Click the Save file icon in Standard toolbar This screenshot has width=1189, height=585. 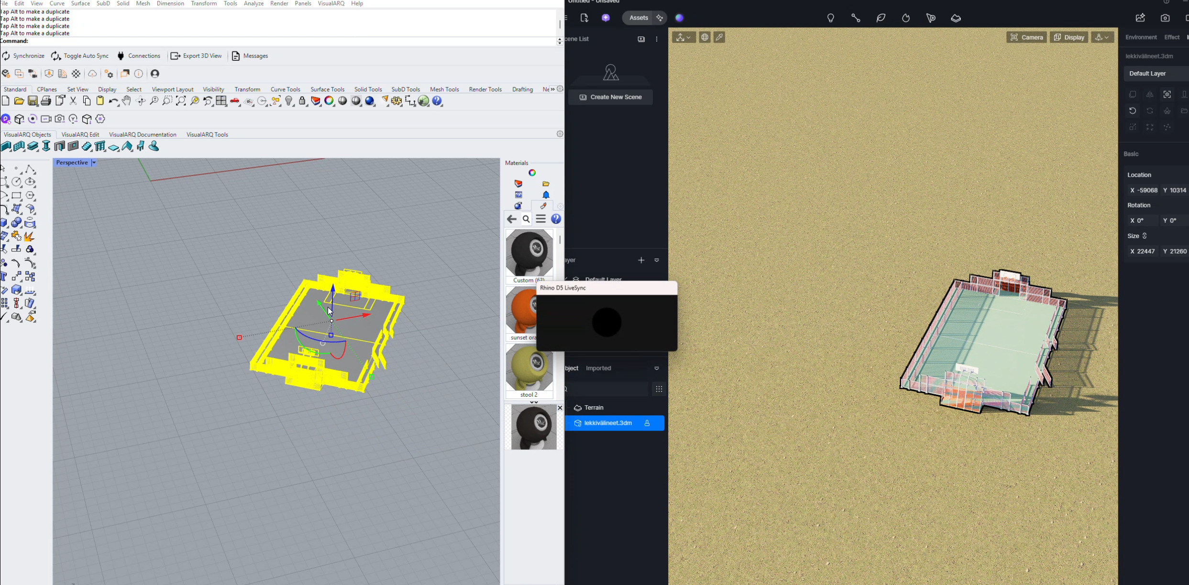coord(33,101)
